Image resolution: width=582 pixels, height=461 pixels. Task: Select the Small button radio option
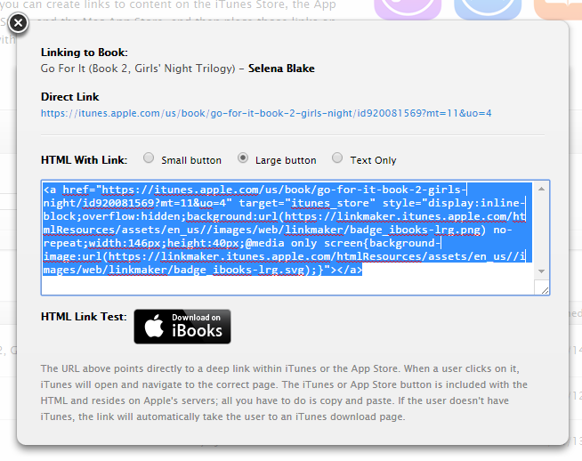click(x=149, y=158)
